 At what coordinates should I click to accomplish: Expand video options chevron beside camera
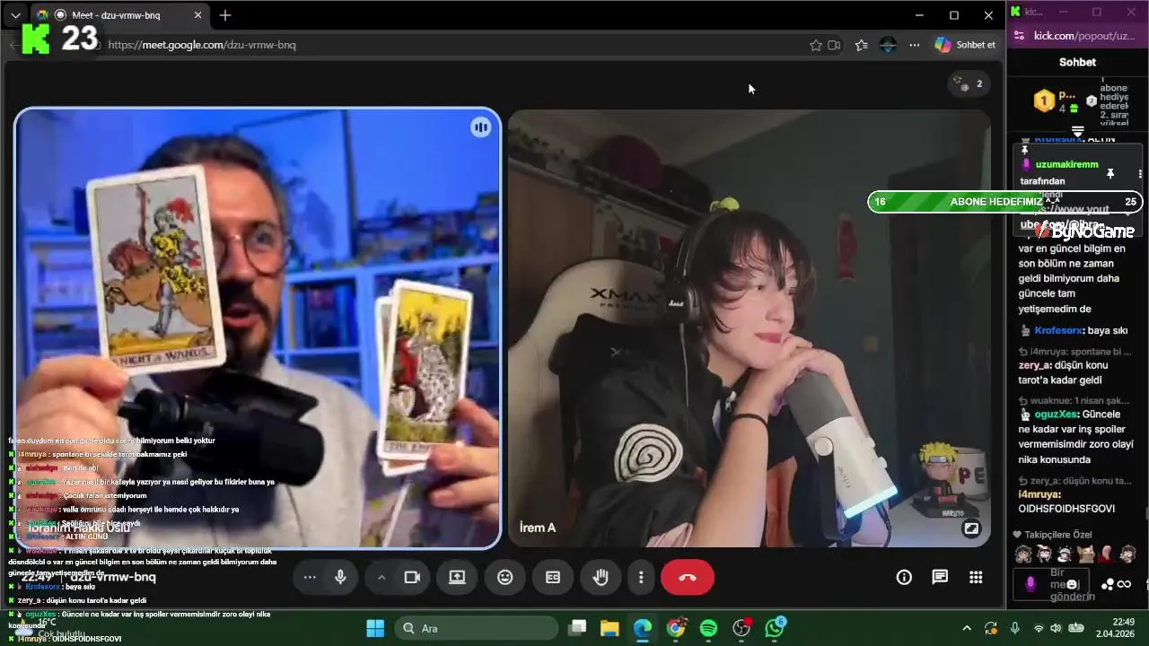(x=382, y=577)
